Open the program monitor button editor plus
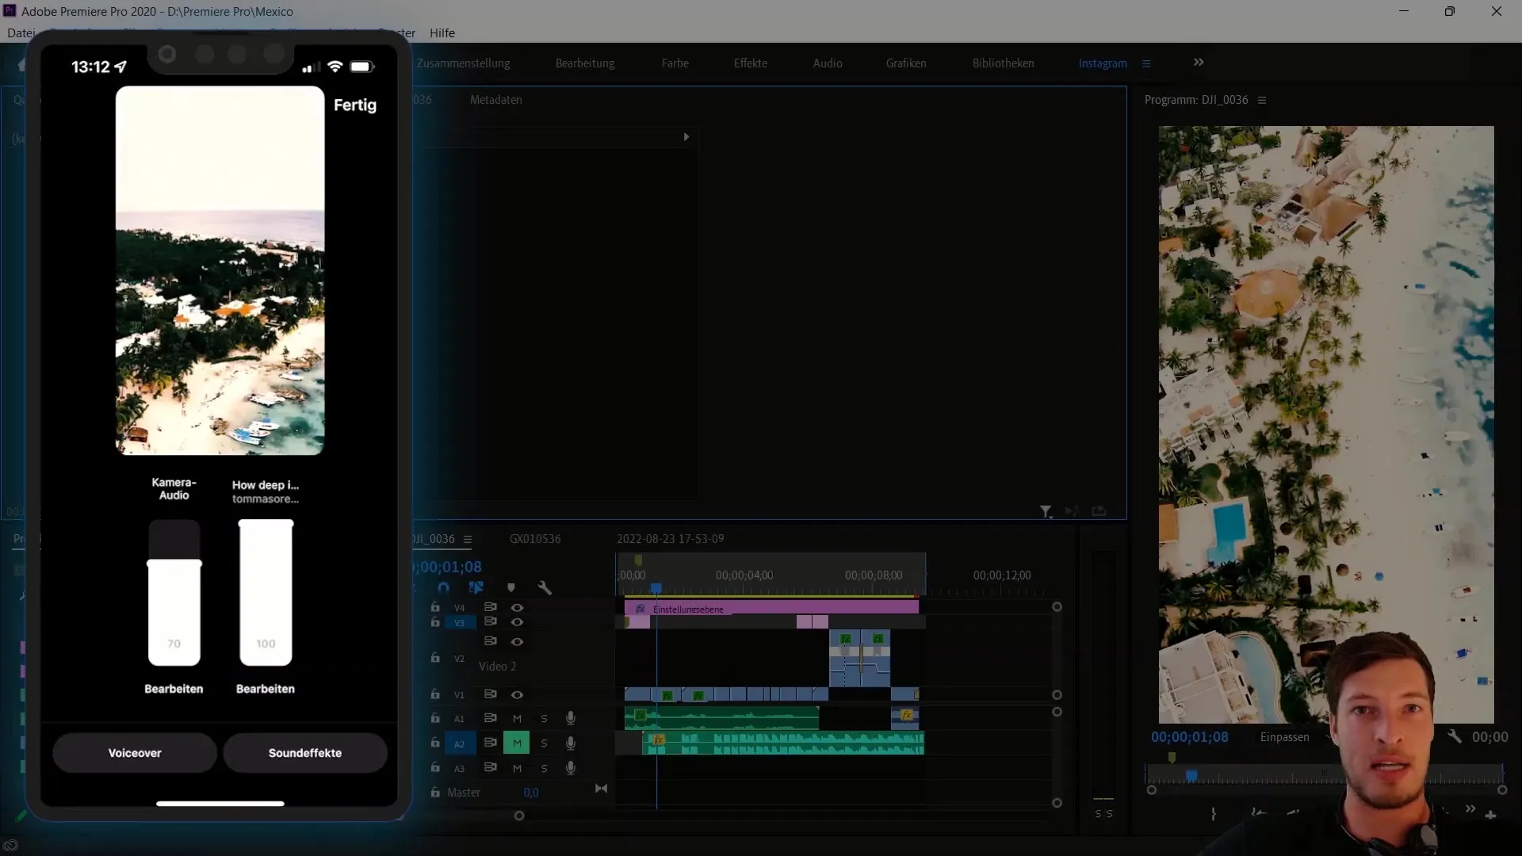1522x856 pixels. coord(1491,814)
